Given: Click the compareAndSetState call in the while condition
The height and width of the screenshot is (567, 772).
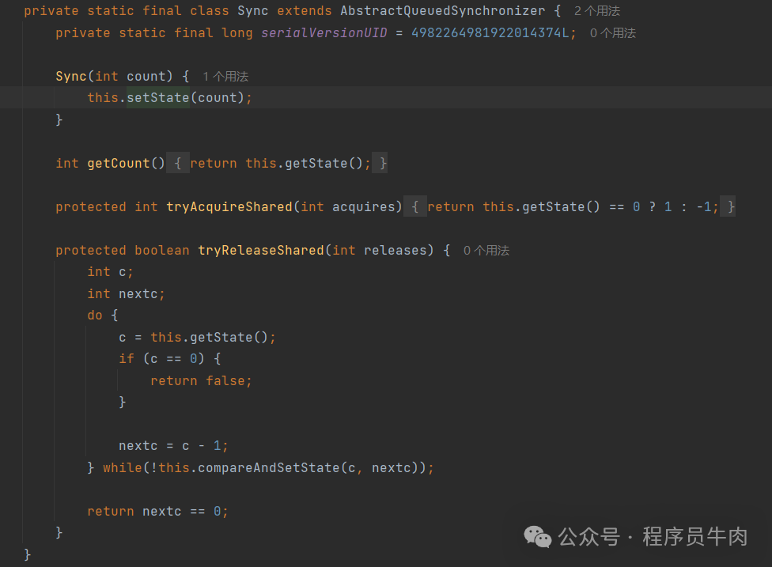Looking at the screenshot, I should (269, 467).
